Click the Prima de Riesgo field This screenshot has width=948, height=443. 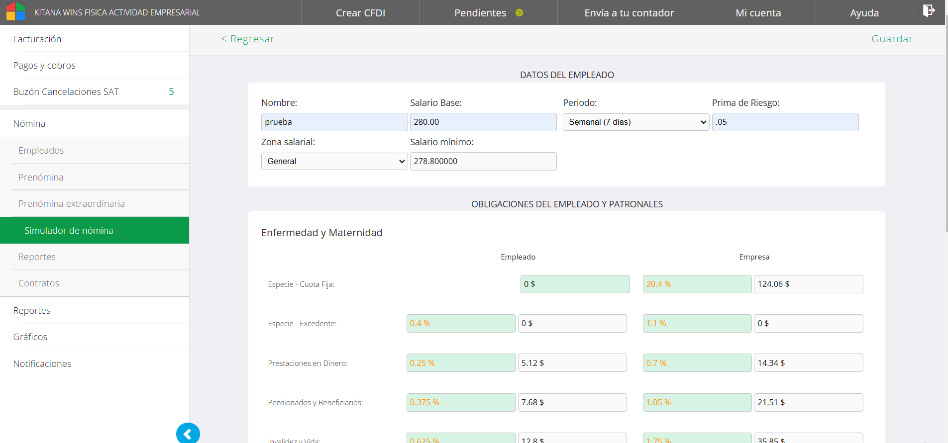(785, 122)
